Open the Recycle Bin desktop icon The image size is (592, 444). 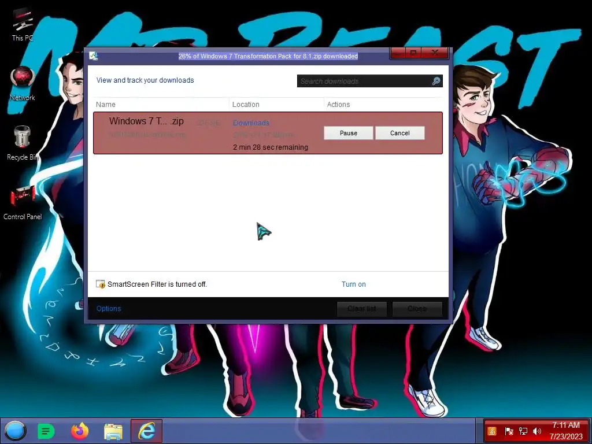pos(23,143)
